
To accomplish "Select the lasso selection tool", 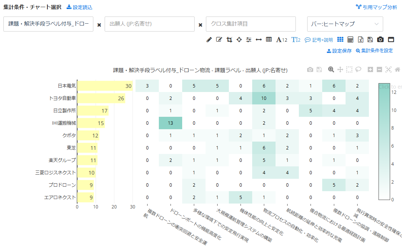I will coord(358,69).
